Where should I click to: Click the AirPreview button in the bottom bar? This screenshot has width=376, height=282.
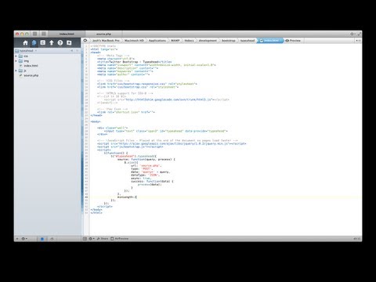120,239
